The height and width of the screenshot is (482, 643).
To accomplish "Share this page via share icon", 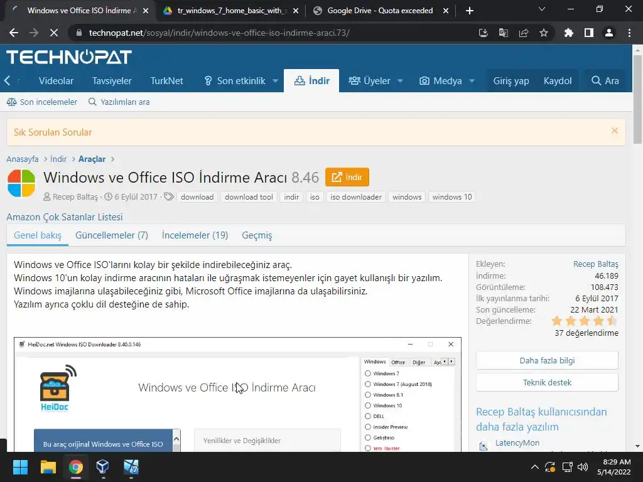I will point(524,33).
